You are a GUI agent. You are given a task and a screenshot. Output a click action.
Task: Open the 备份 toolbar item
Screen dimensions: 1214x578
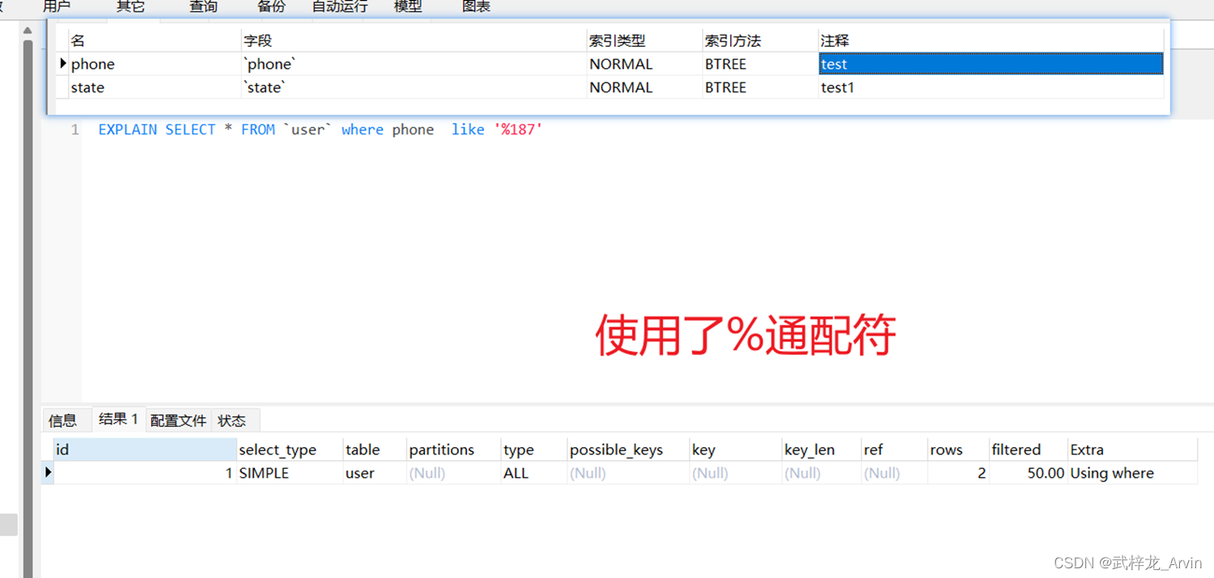271,6
